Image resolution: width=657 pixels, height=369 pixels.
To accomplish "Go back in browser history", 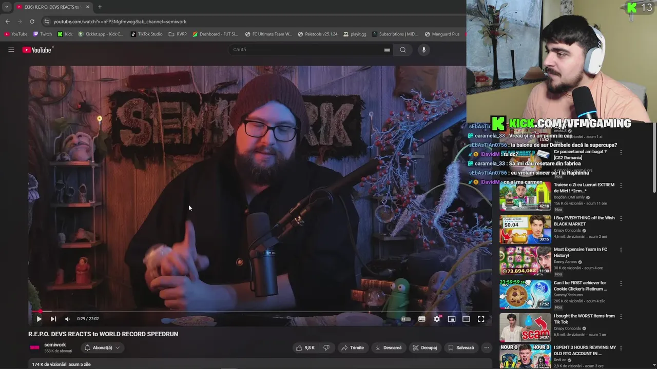I will coord(7,22).
